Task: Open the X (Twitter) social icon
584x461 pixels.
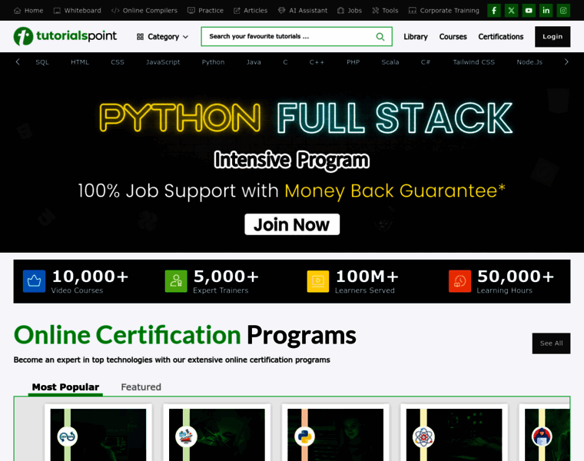Action: [x=511, y=11]
